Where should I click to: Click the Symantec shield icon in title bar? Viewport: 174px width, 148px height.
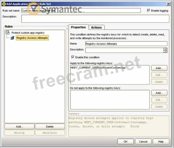tap(4, 4)
